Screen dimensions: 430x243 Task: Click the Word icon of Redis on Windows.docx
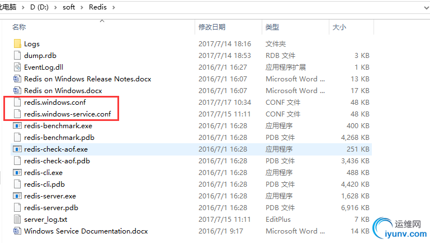[17, 90]
